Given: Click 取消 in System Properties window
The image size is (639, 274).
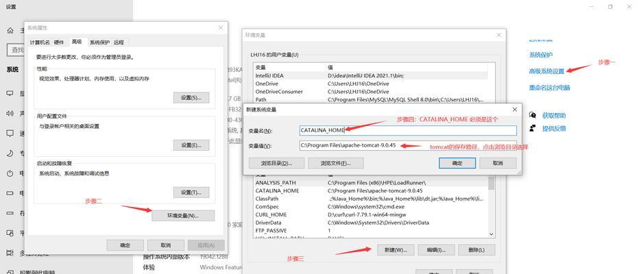Looking at the screenshot, I should (x=165, y=245).
